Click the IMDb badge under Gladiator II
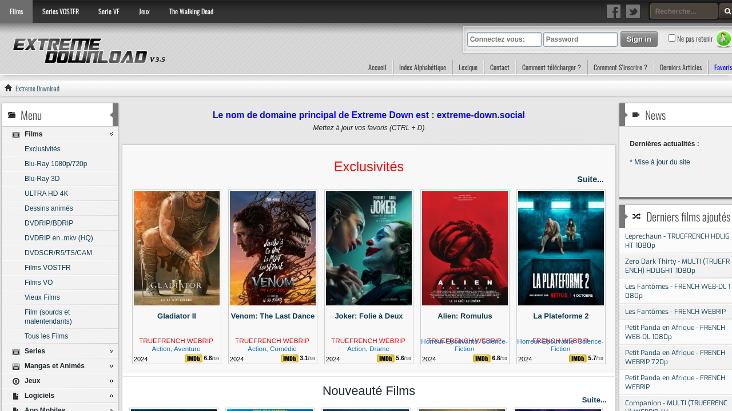The image size is (732, 411). (x=193, y=358)
